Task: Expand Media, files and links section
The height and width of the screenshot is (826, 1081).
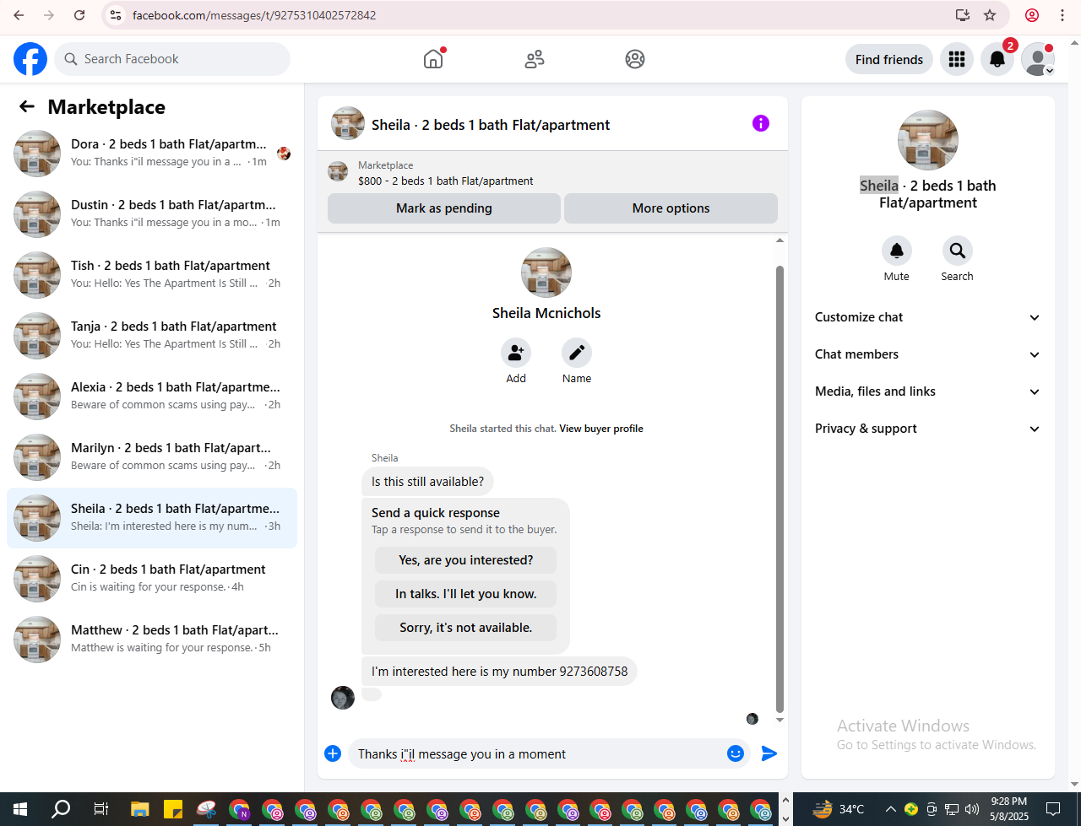Action: point(927,391)
